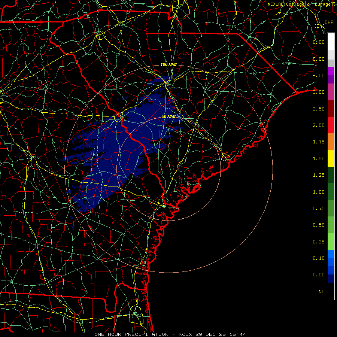Click the '0.25' legend value
337x337 pixels.
(319, 242)
